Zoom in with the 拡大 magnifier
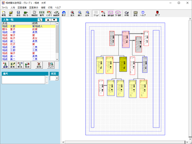The image size is (192, 144). [x=72, y=14]
